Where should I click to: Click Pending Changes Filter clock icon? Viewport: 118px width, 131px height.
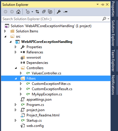[x=28, y=12]
